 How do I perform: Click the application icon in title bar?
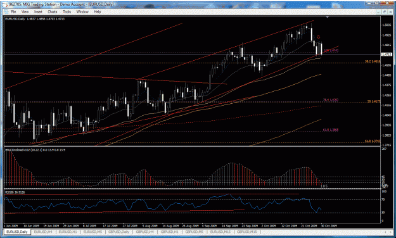5,4
